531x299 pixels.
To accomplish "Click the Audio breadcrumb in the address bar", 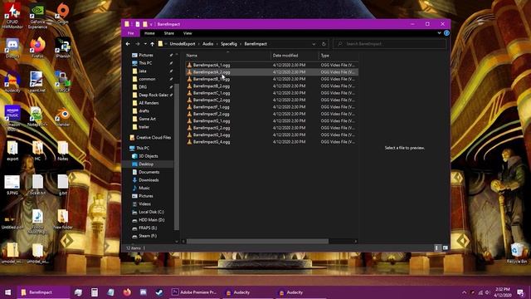I will pos(208,44).
